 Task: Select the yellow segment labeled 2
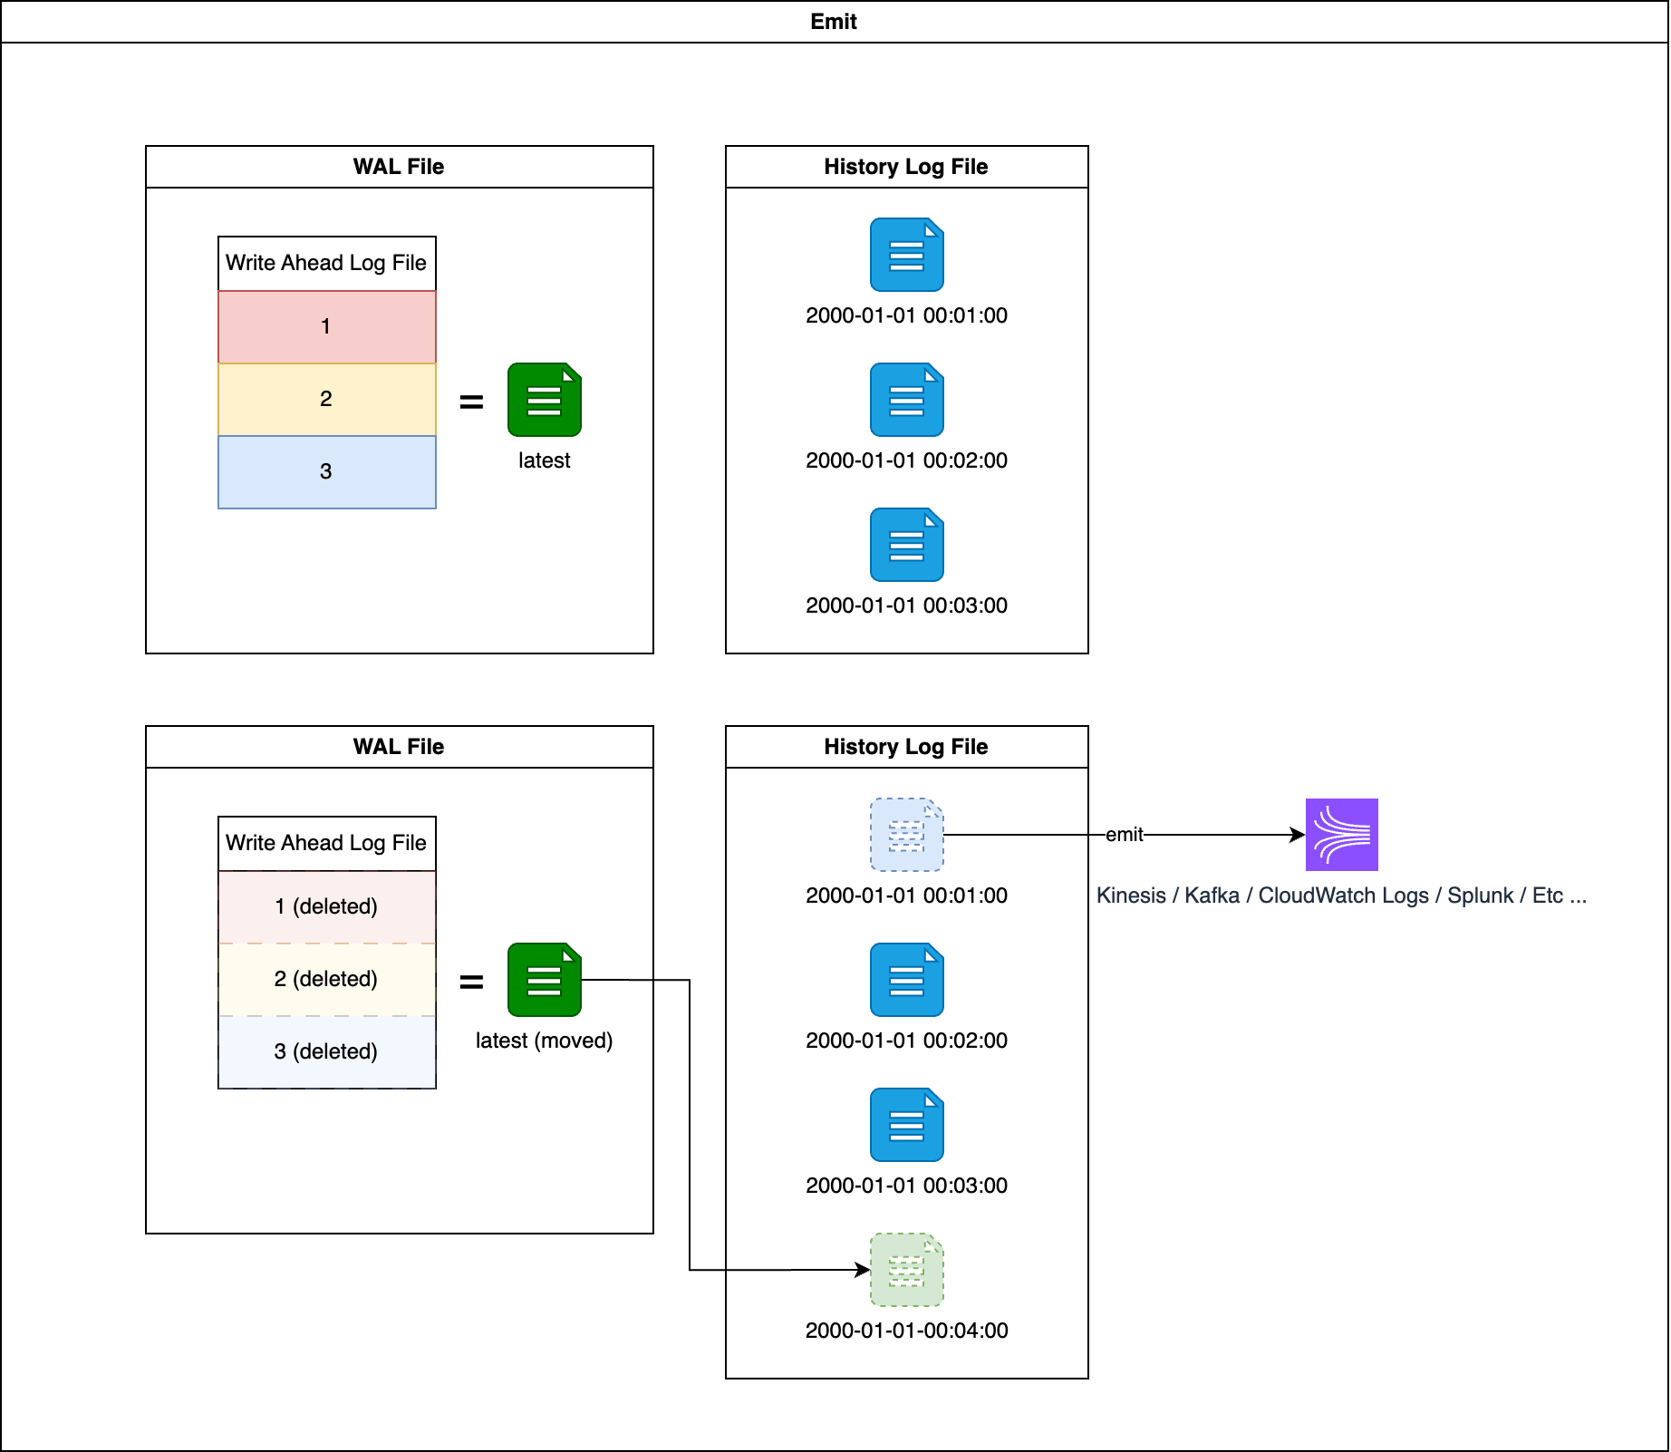[327, 400]
